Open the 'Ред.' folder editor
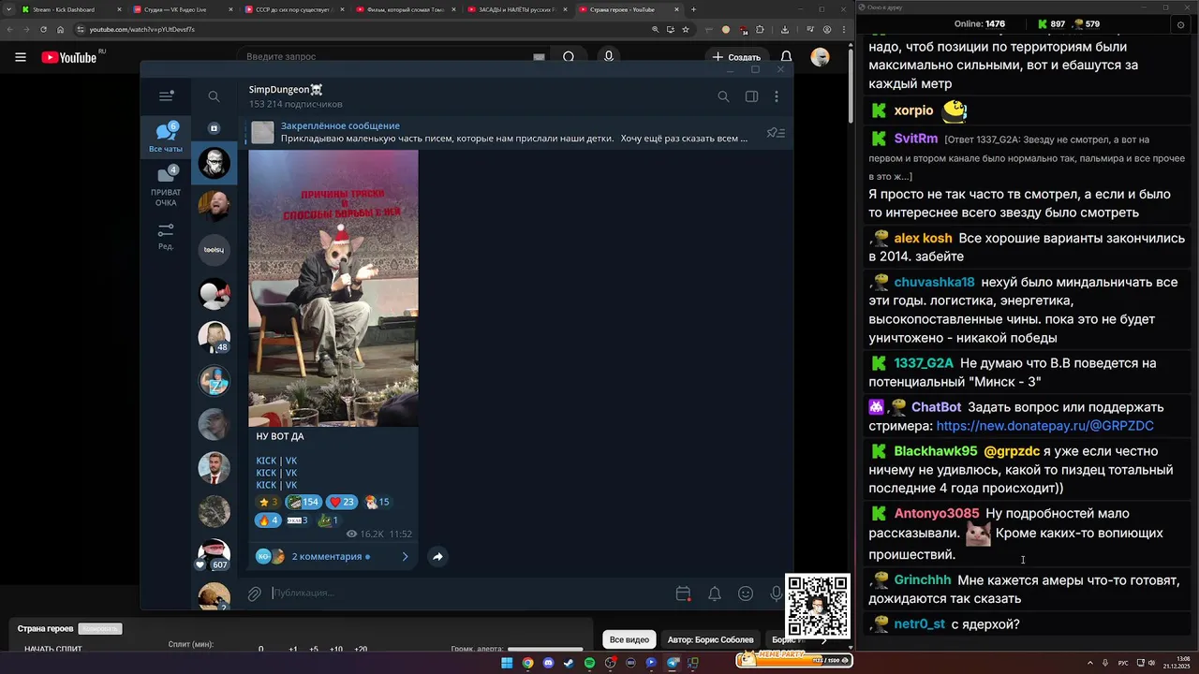Screen dimensions: 1199x674 pyautogui.click(x=166, y=236)
